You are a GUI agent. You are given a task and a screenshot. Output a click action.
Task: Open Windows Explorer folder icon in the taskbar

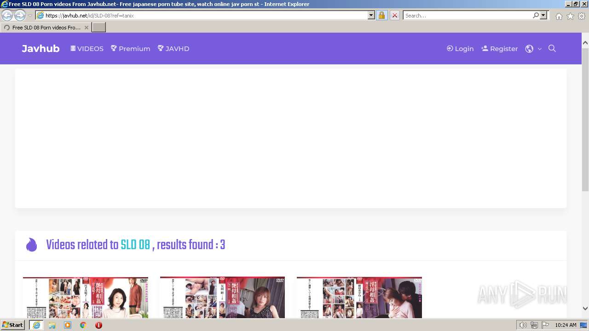tap(52, 325)
